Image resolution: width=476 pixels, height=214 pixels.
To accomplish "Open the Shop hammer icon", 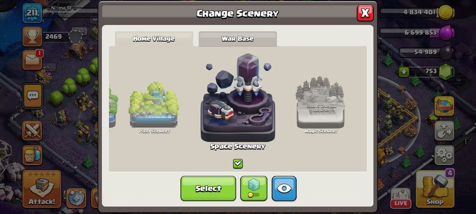I will tap(435, 189).
